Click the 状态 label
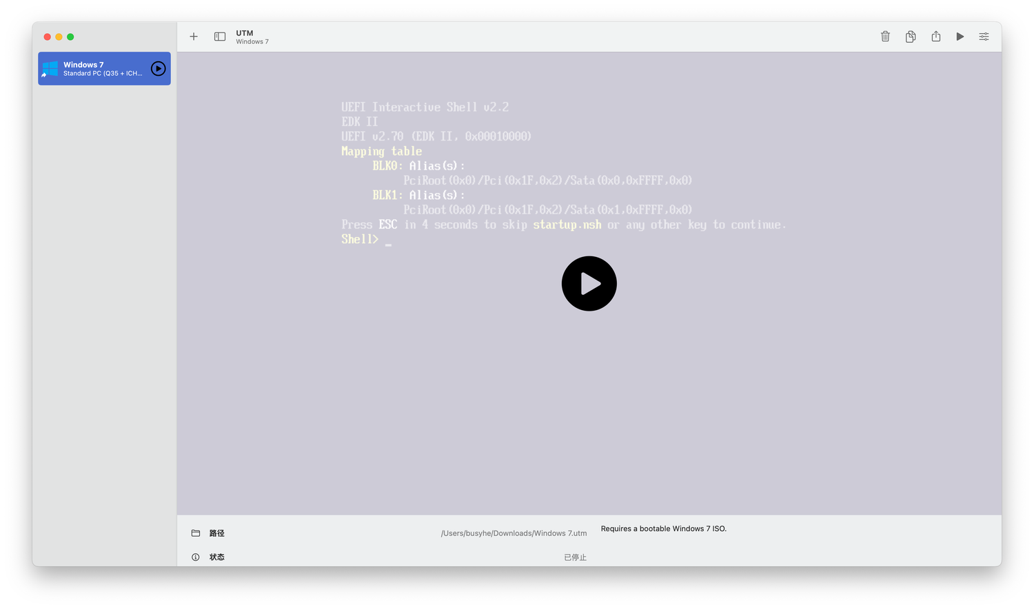 [217, 557]
